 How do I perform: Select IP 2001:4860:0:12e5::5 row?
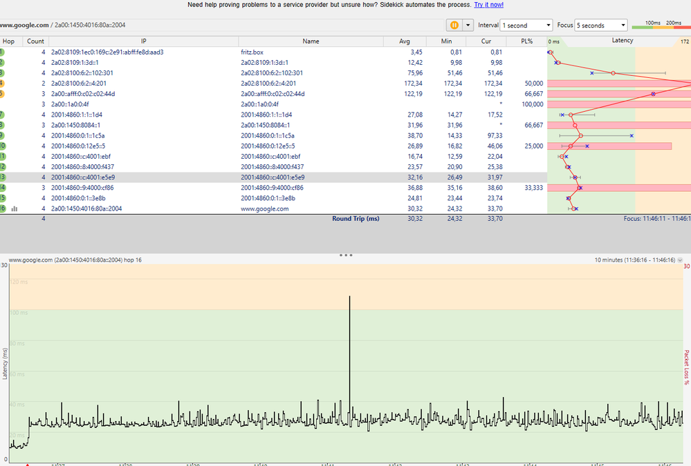tap(78, 146)
